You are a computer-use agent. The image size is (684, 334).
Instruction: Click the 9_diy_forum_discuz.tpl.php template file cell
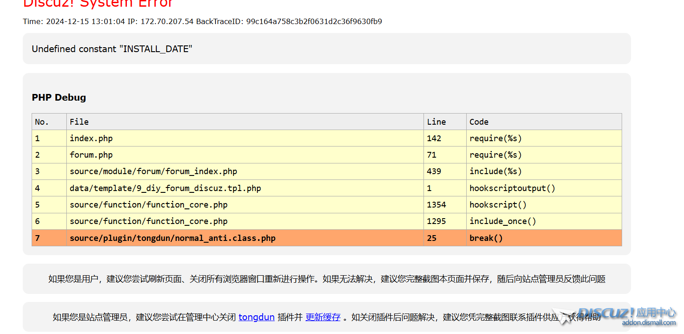(165, 188)
